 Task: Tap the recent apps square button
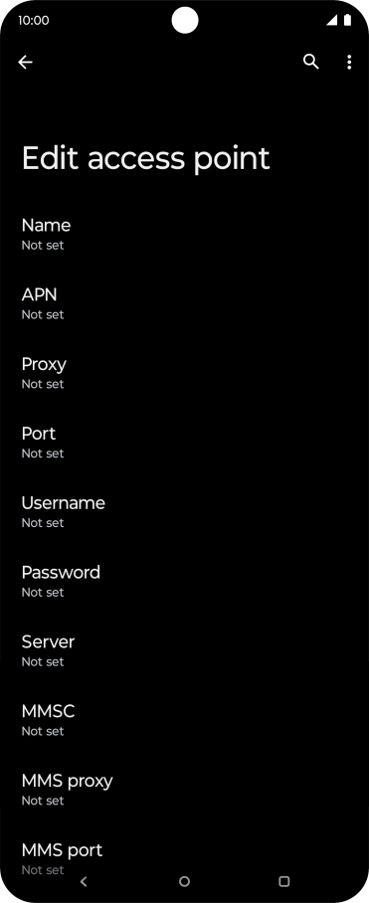click(x=283, y=881)
